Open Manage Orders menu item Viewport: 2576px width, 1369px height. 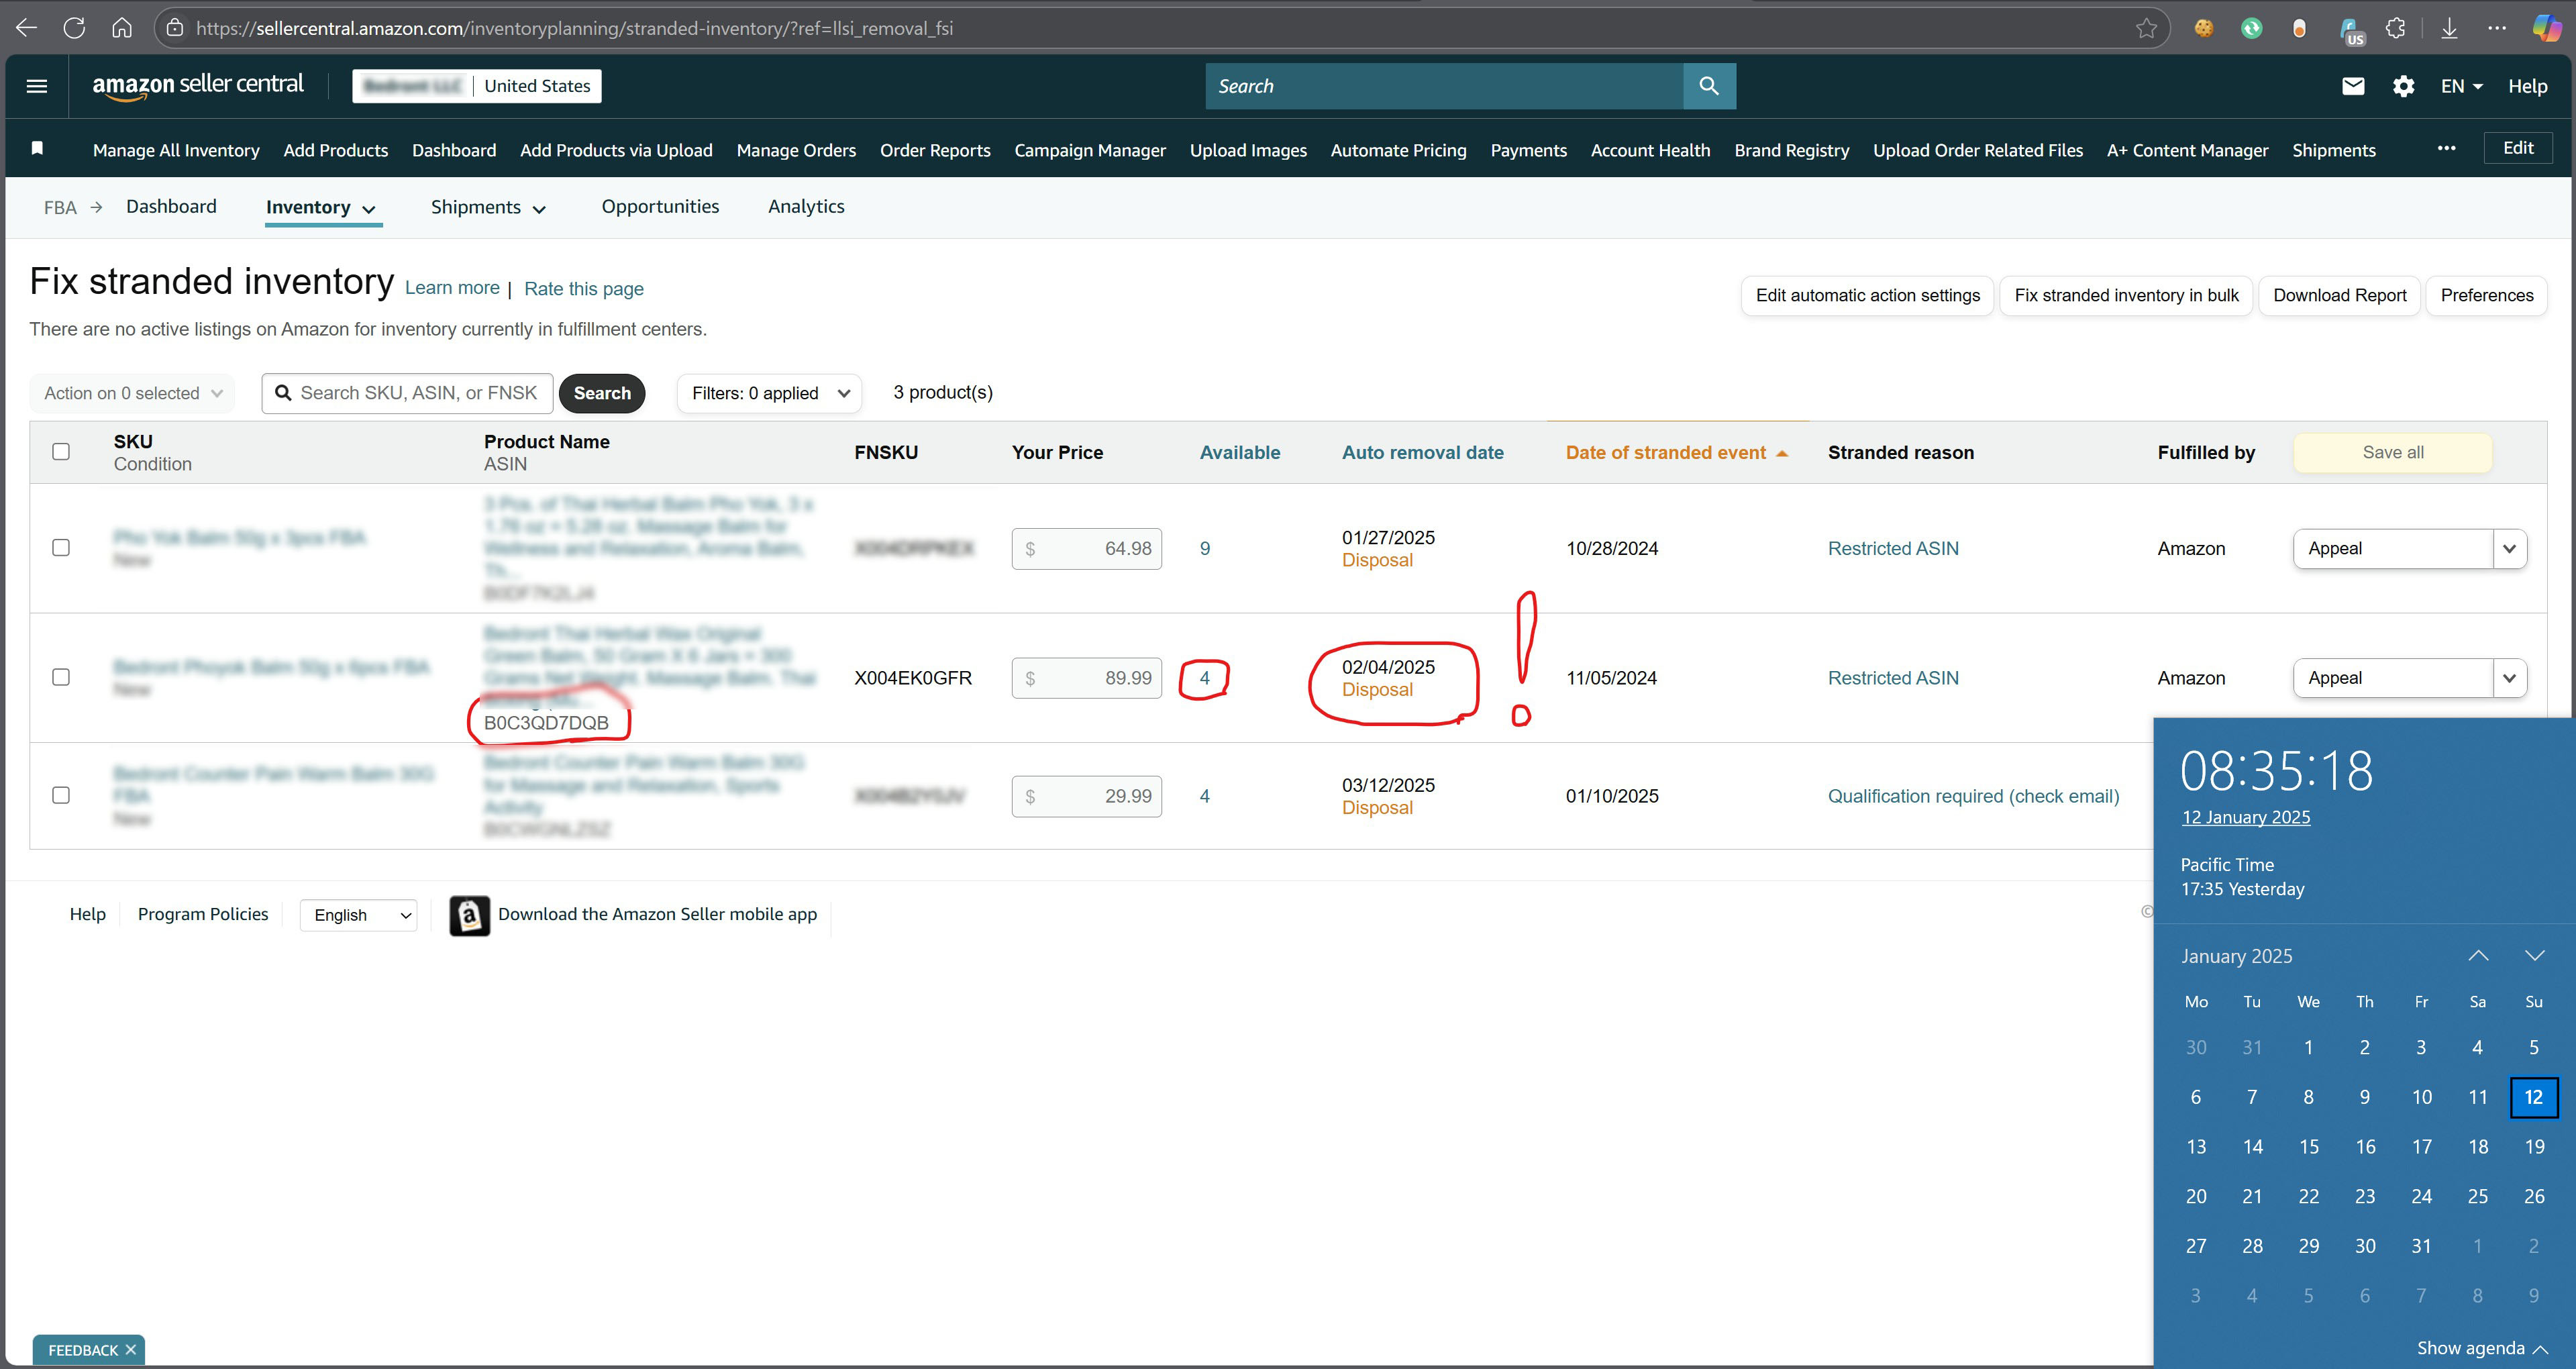click(796, 150)
